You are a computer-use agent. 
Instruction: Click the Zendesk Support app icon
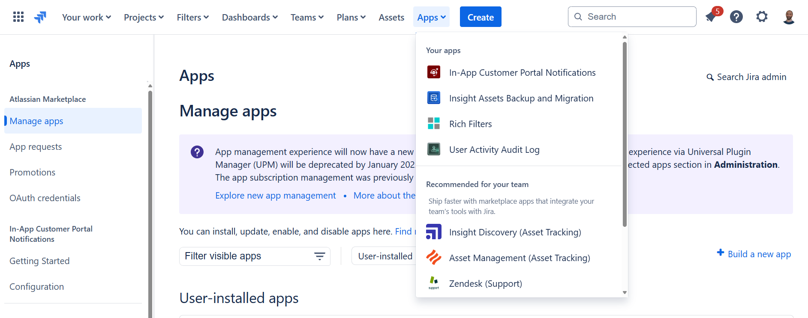tap(434, 283)
